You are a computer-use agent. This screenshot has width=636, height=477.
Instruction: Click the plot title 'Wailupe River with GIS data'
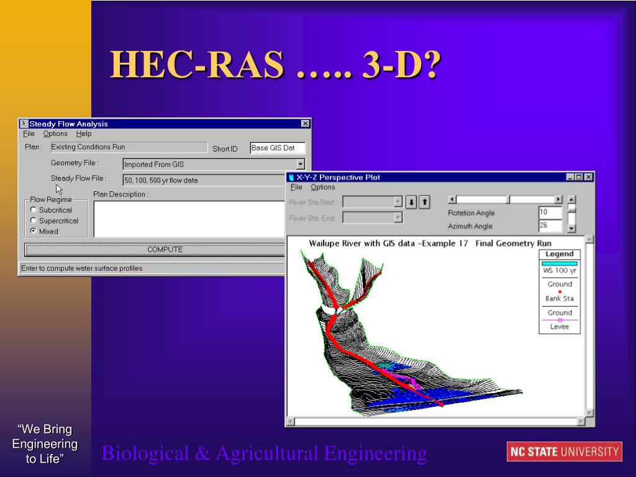362,243
